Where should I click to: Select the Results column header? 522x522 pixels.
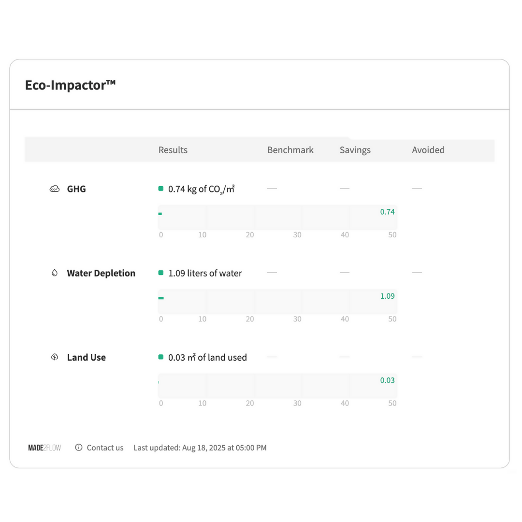pos(173,150)
